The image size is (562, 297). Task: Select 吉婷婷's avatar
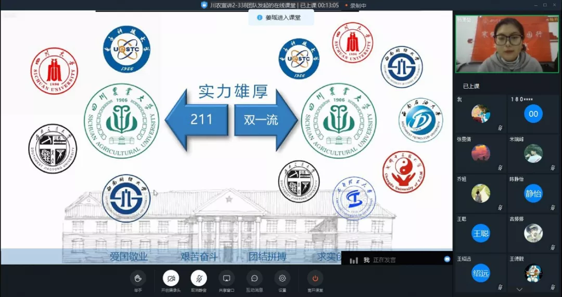pyautogui.click(x=533, y=233)
